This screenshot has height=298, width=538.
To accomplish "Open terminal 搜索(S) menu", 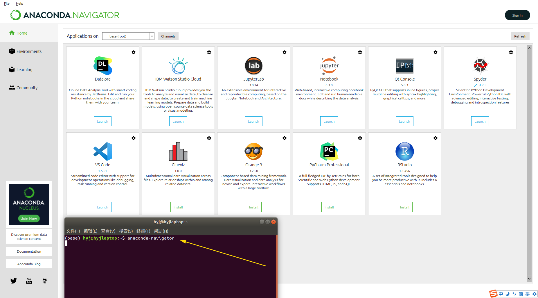I will click(126, 231).
